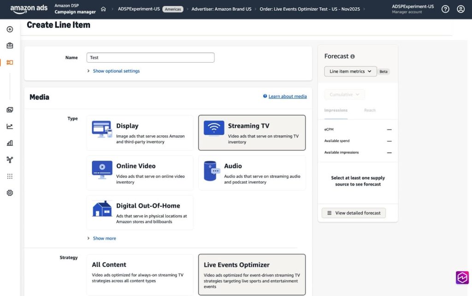Image resolution: width=472 pixels, height=296 pixels.
Task: Click the "Available impressions" label
Action: [342, 153]
